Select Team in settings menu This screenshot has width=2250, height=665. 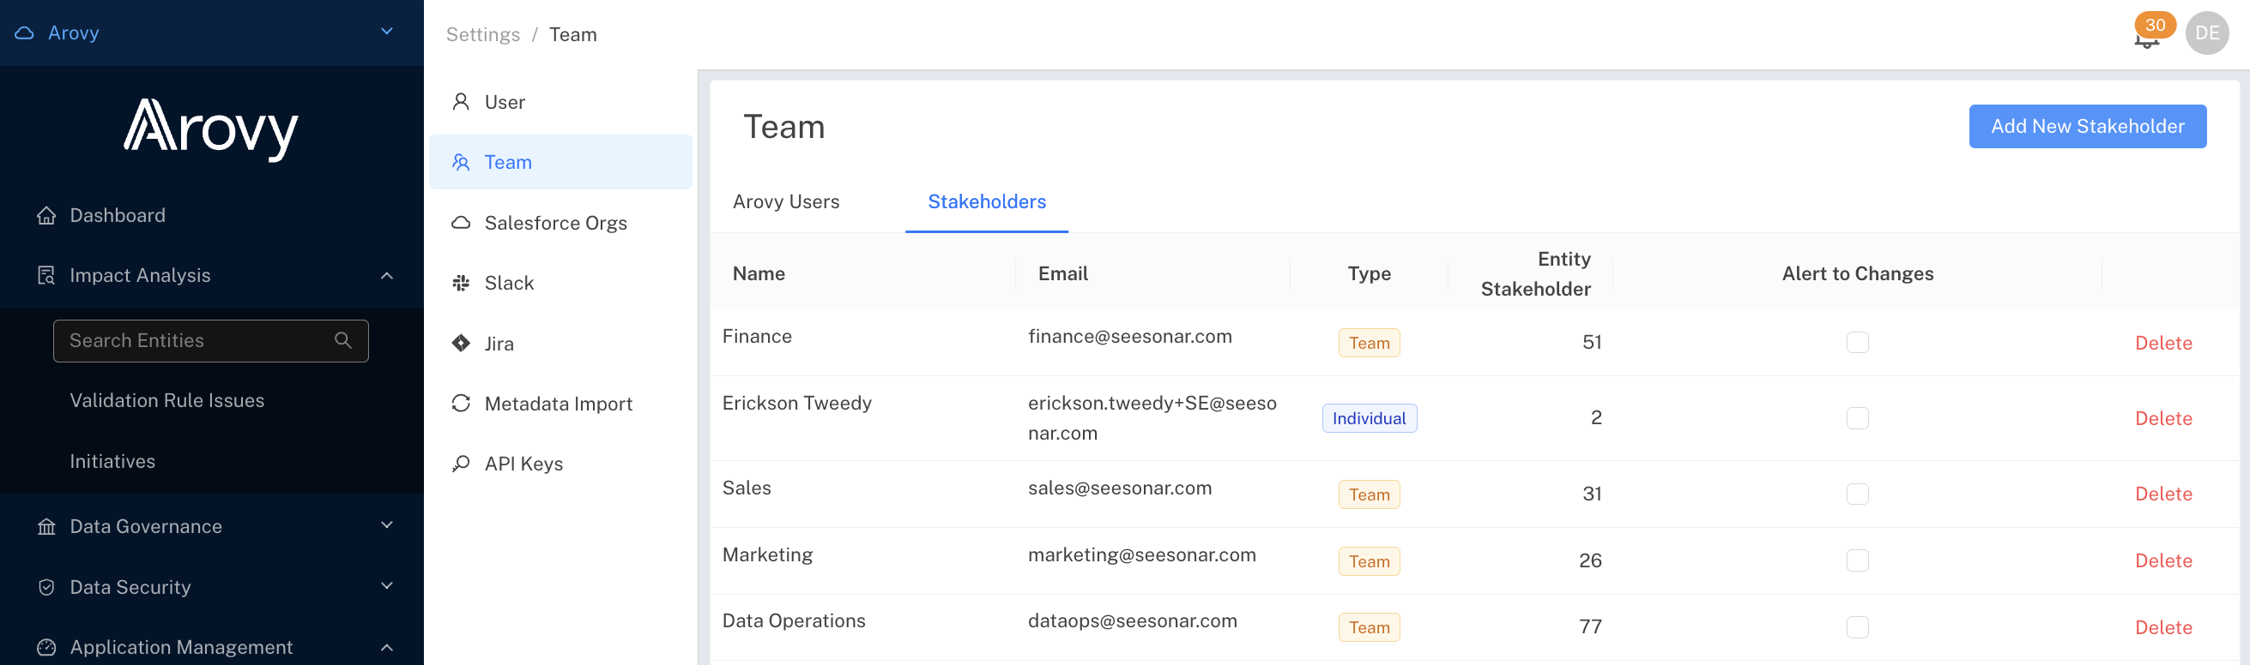click(x=560, y=162)
